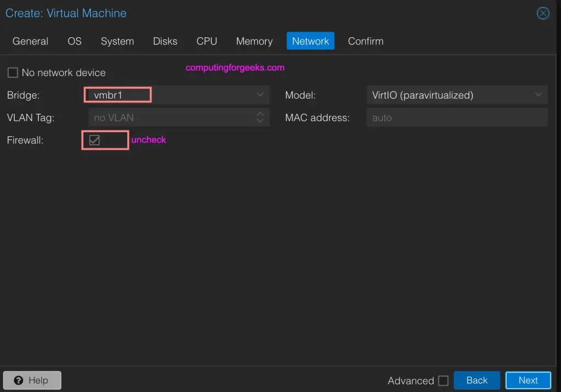
Task: Jump to the Confirm tab
Action: [365, 41]
